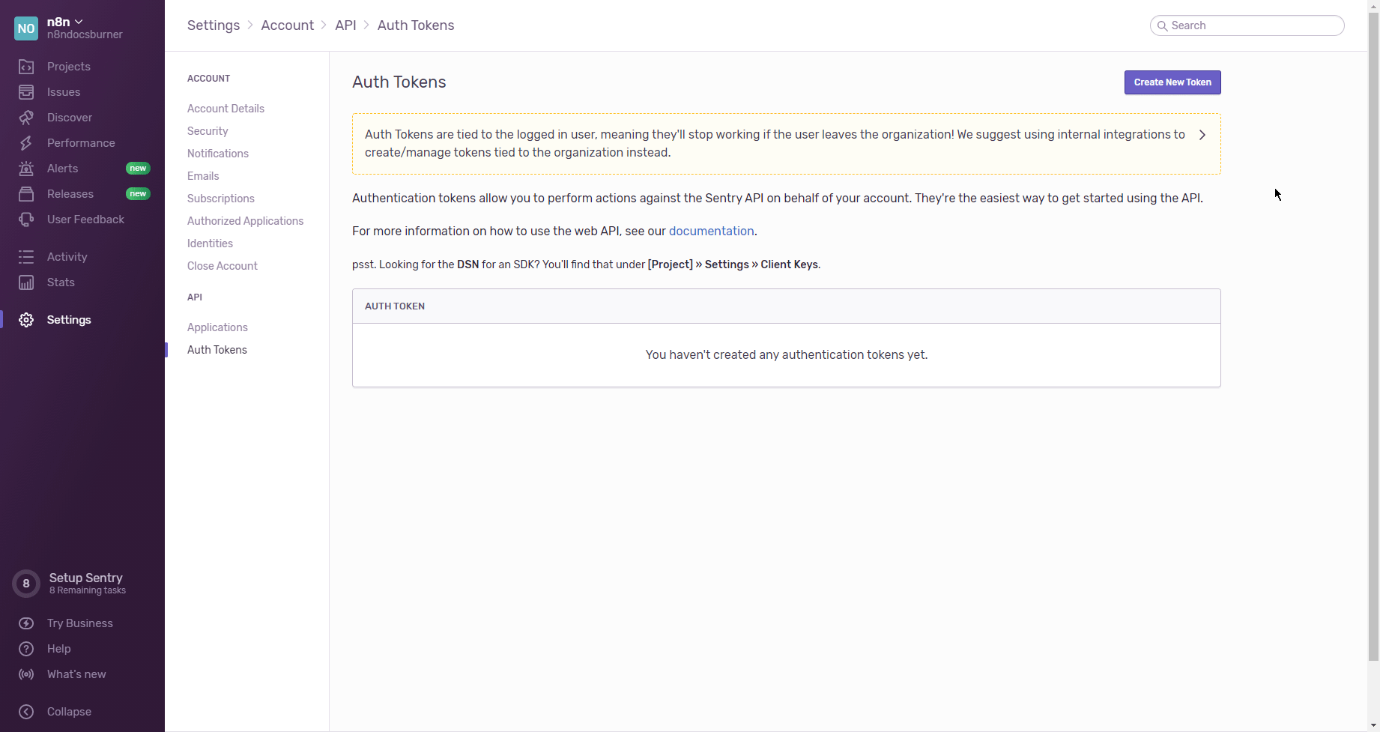
Task: Click the Create New Token button
Action: click(1172, 82)
